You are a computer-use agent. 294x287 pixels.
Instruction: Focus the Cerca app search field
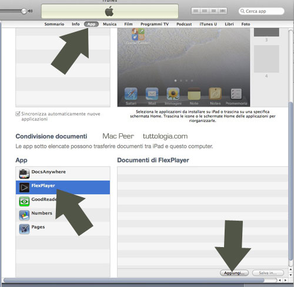tap(262, 11)
